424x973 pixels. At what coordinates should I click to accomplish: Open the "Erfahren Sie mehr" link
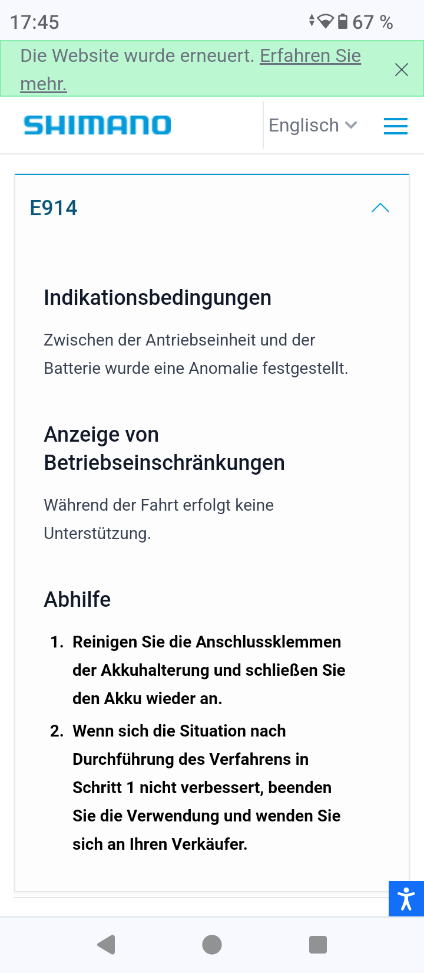pyautogui.click(x=310, y=56)
